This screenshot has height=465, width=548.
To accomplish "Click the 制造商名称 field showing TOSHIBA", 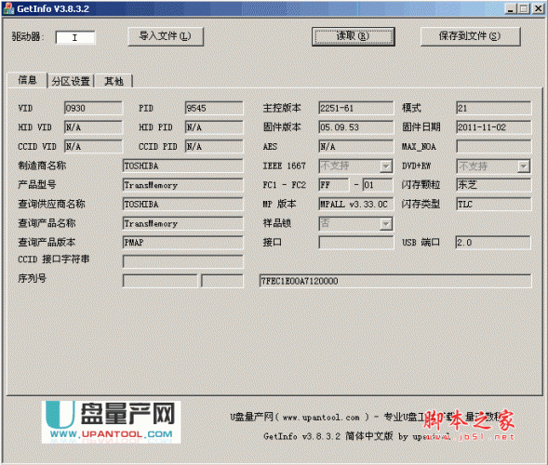I will pos(182,166).
